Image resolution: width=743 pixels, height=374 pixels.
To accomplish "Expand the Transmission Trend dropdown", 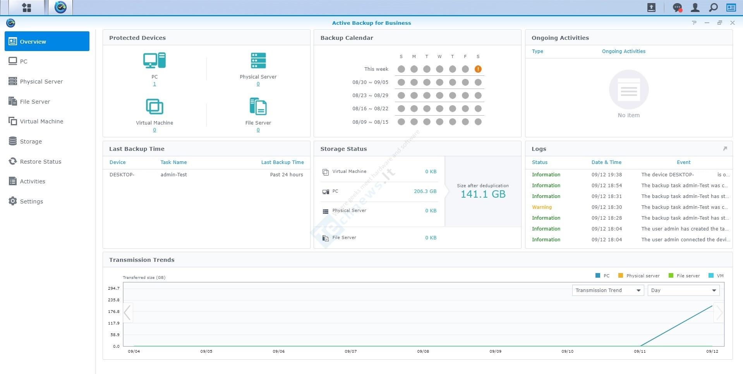I will pos(608,290).
